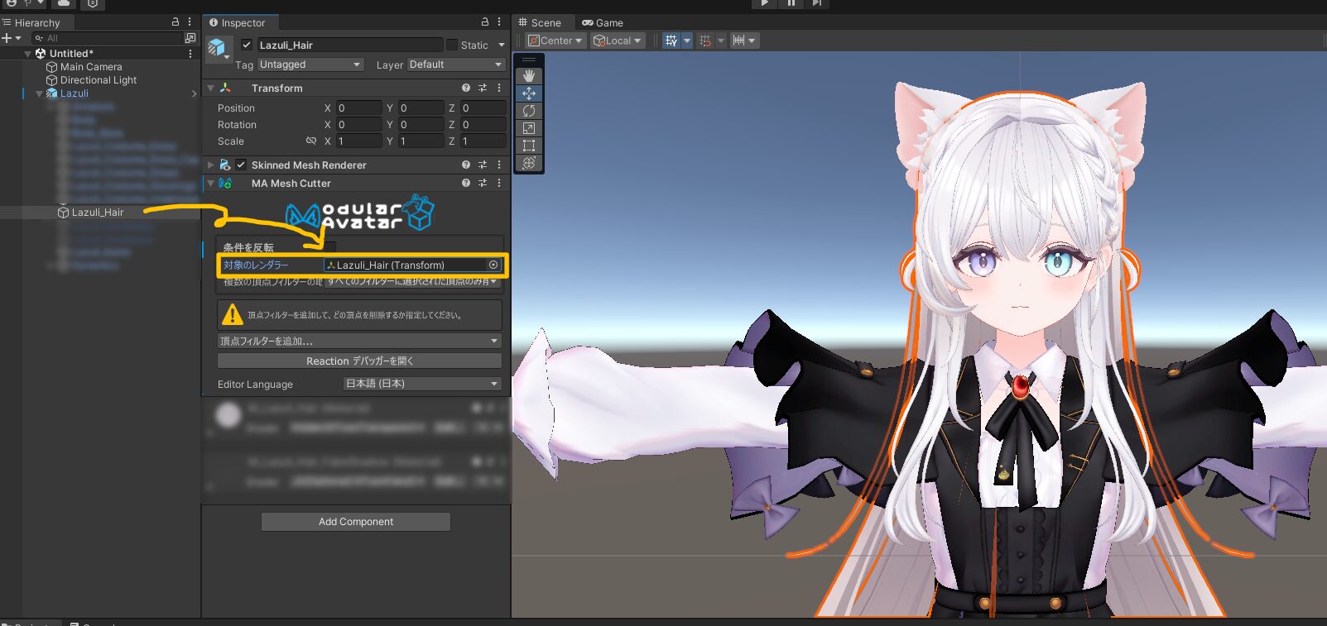The width and height of the screenshot is (1327, 626).
Task: Open Transform component help icon
Action: 466,88
